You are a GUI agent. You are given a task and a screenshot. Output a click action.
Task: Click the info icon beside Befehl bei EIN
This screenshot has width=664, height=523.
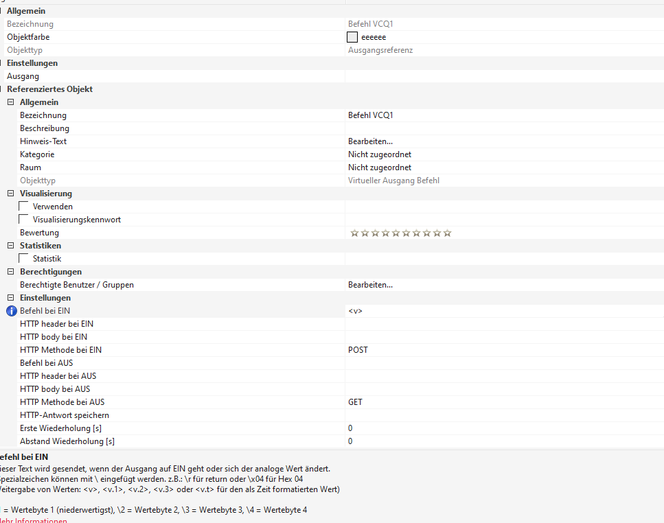coord(11,311)
